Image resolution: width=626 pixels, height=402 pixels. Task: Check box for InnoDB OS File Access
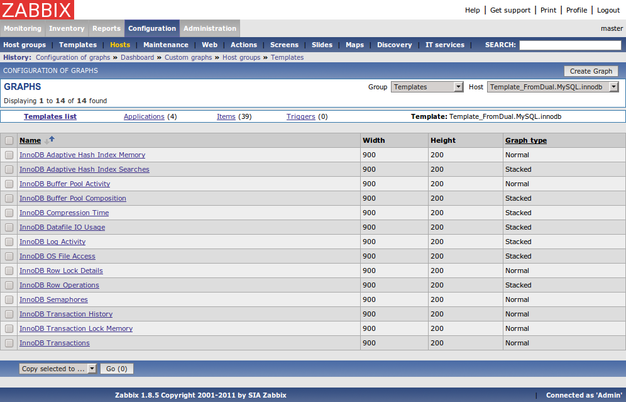tap(9, 257)
